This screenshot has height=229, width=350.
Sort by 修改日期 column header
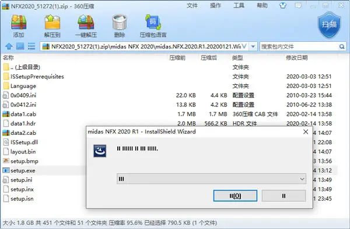pos(297,58)
